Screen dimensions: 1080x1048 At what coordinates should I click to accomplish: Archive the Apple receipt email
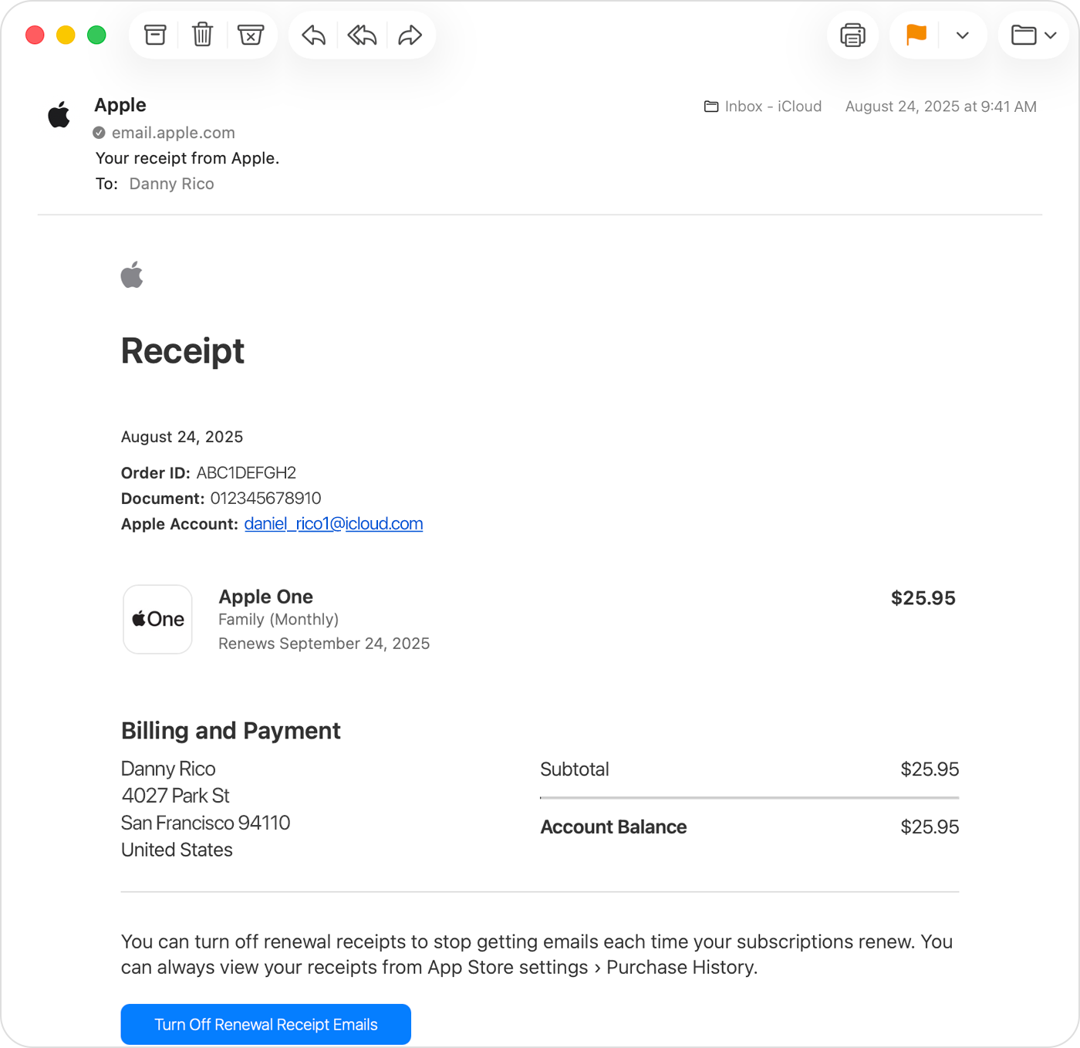coord(155,35)
